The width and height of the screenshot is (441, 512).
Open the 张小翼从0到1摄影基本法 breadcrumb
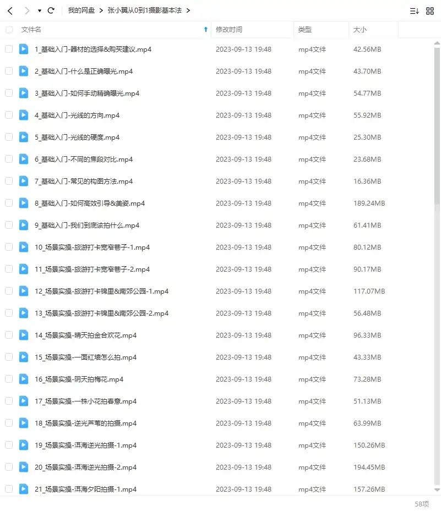tap(144, 10)
